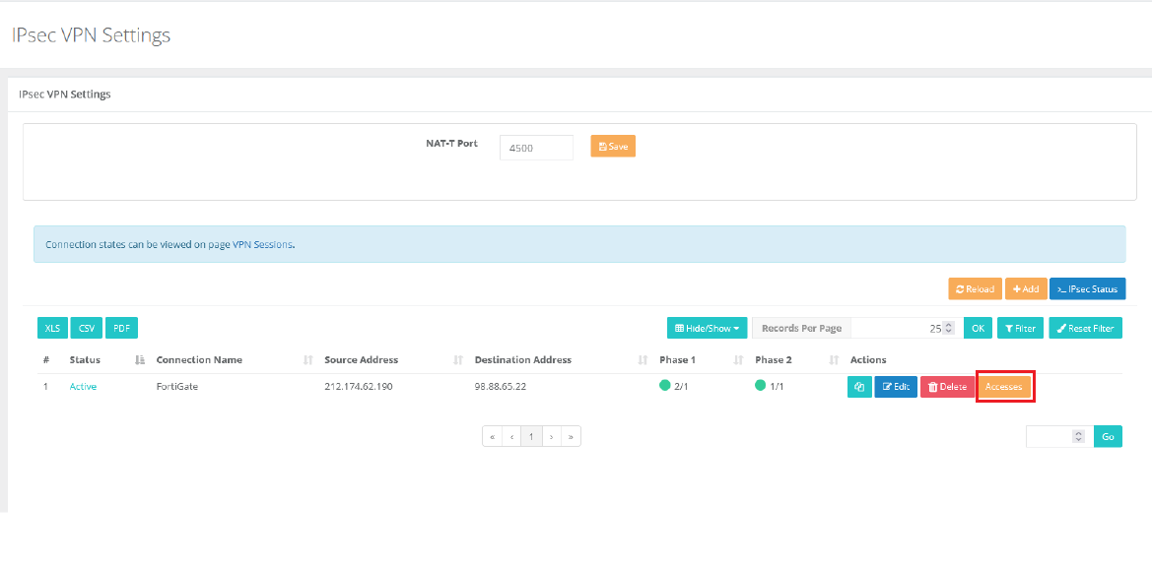The image size is (1152, 568).
Task: Open Accesses for FortiGate connection
Action: click(1004, 387)
